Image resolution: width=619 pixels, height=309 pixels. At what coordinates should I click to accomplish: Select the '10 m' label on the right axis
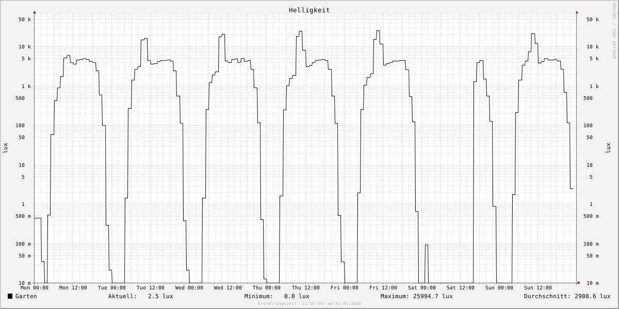point(593,283)
